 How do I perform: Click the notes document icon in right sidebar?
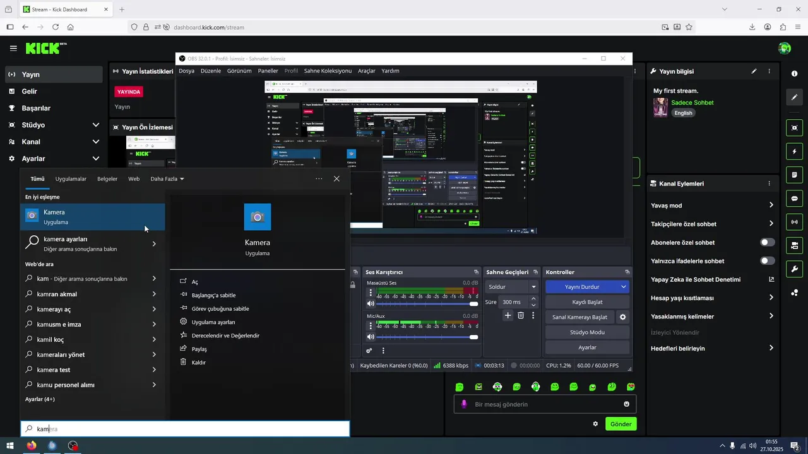(x=794, y=175)
